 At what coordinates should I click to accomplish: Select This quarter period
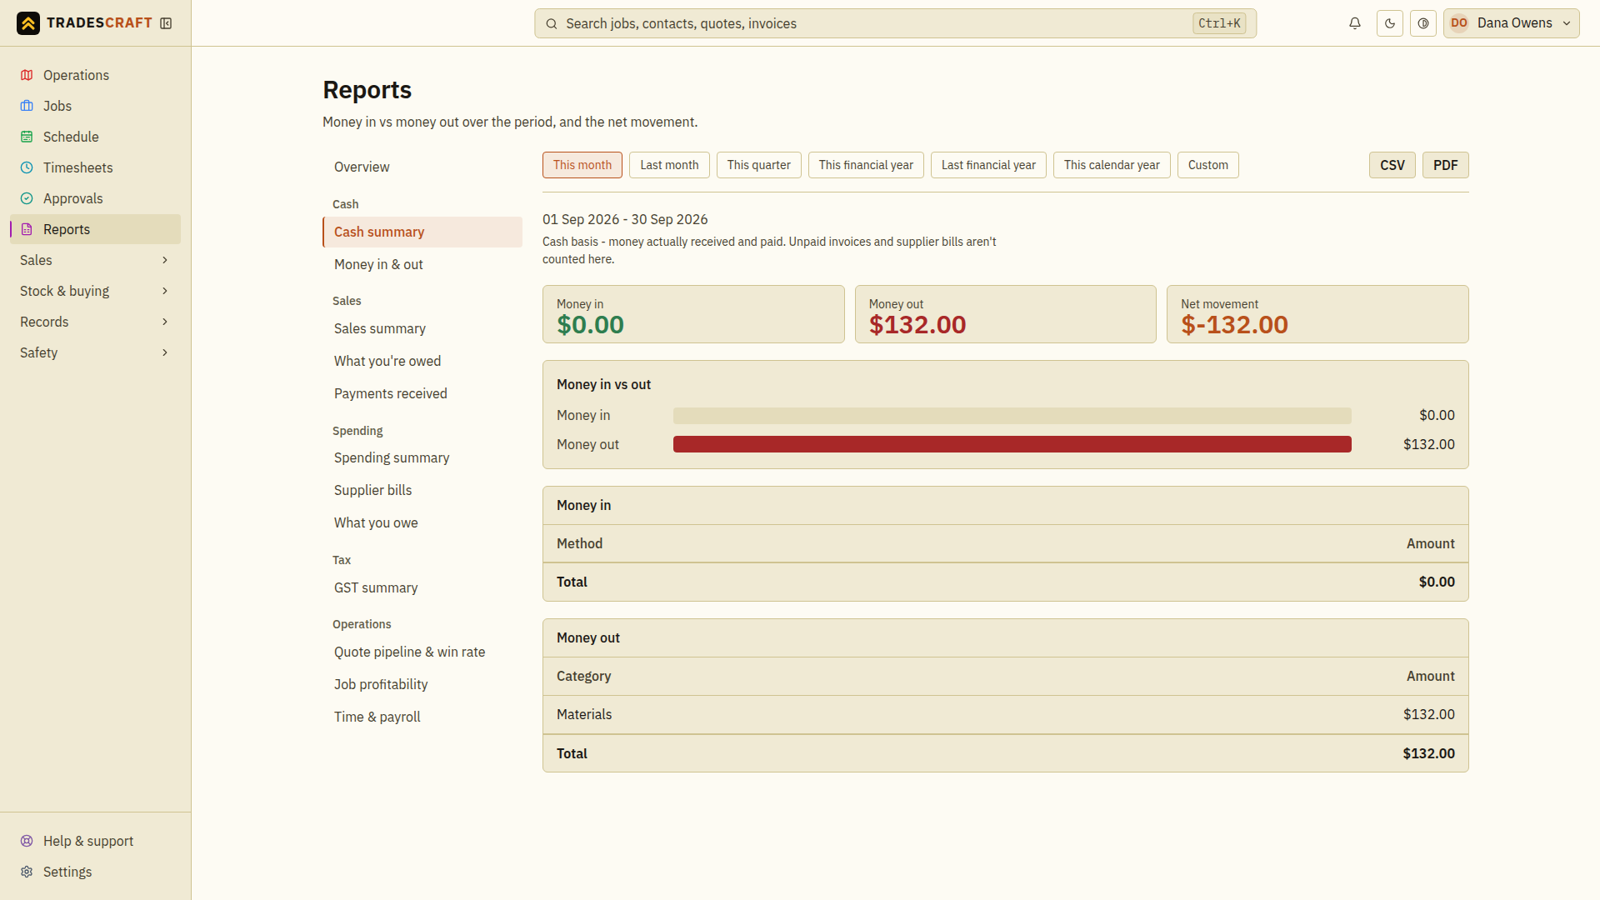[758, 165]
